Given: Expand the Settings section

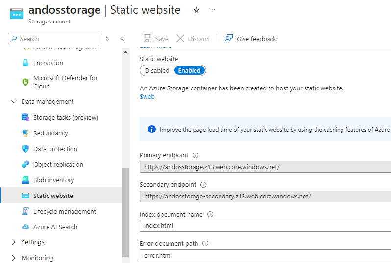Looking at the screenshot, I should click(x=13, y=242).
